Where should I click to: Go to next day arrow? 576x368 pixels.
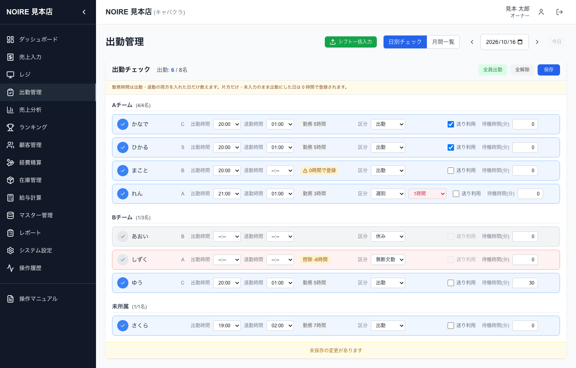pos(537,42)
